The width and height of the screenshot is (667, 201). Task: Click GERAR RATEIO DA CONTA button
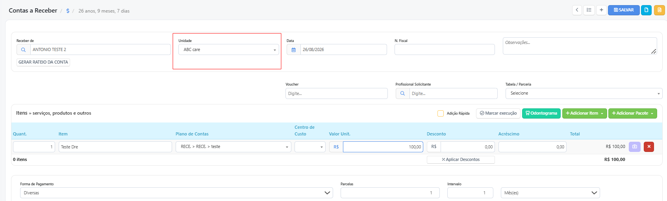[x=43, y=62]
